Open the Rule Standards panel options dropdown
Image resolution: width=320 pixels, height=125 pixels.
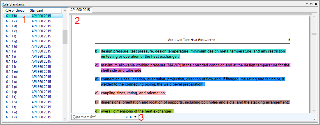click(x=307, y=4)
